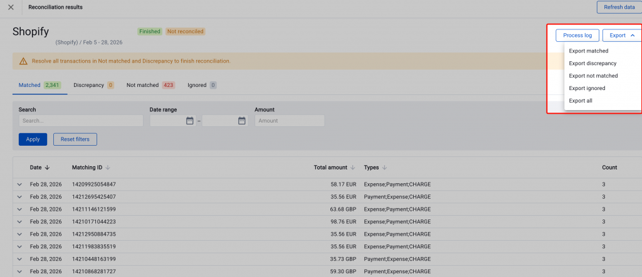
Task: Open the end date calendar picker
Action: (241, 121)
